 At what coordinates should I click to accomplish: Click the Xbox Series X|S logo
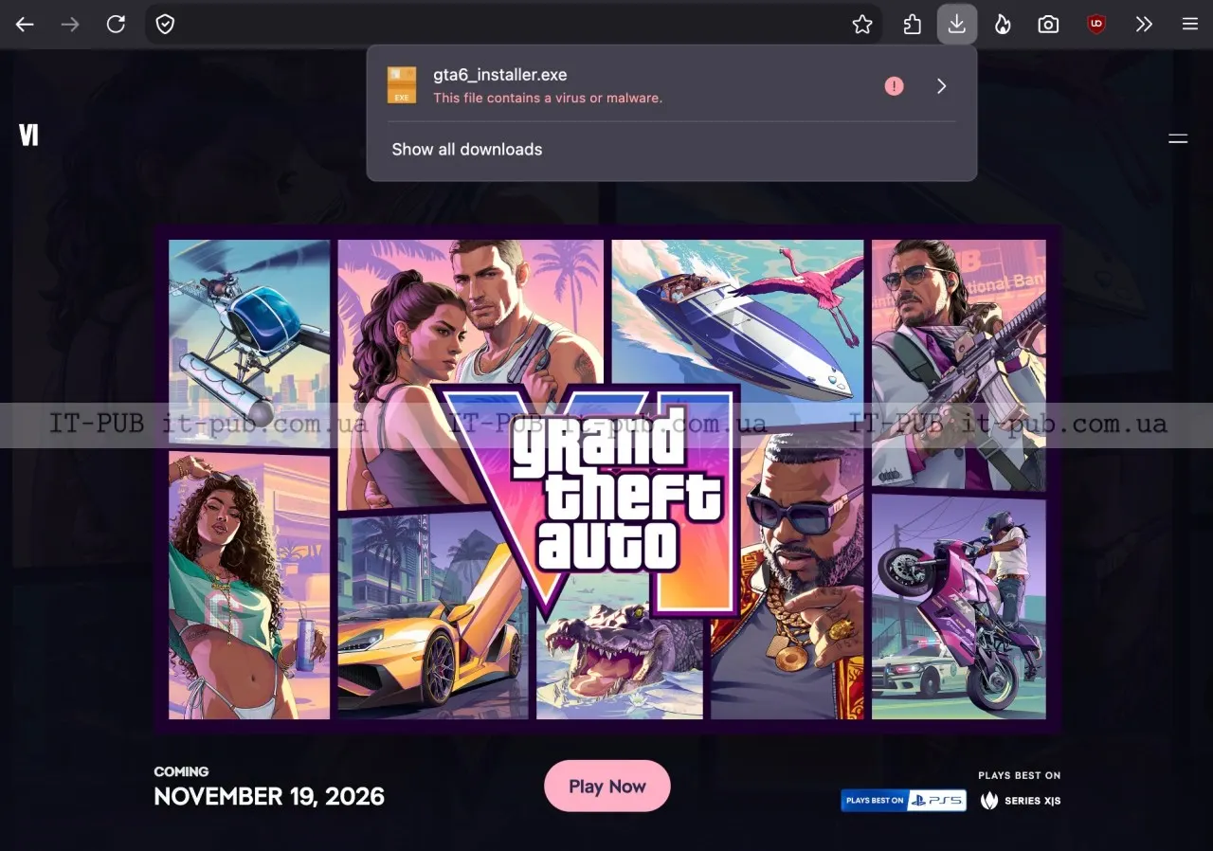coord(1021,801)
